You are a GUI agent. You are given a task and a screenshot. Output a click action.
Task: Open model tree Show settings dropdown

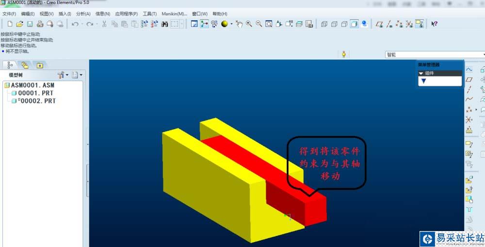(63, 74)
